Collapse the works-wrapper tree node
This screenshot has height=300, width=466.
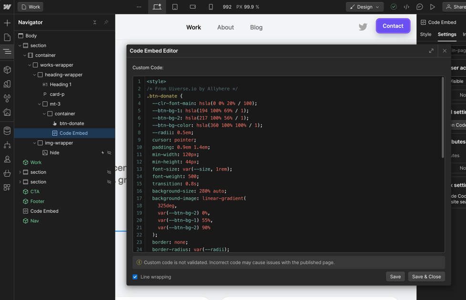point(30,65)
